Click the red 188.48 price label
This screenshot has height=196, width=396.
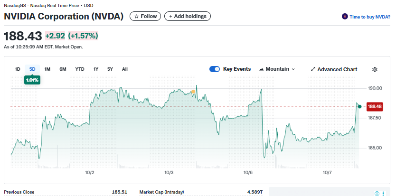coord(375,106)
